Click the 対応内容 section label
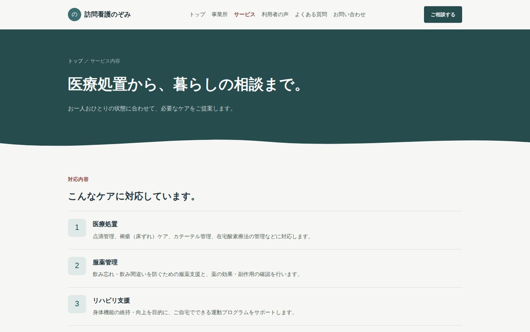 (78, 179)
